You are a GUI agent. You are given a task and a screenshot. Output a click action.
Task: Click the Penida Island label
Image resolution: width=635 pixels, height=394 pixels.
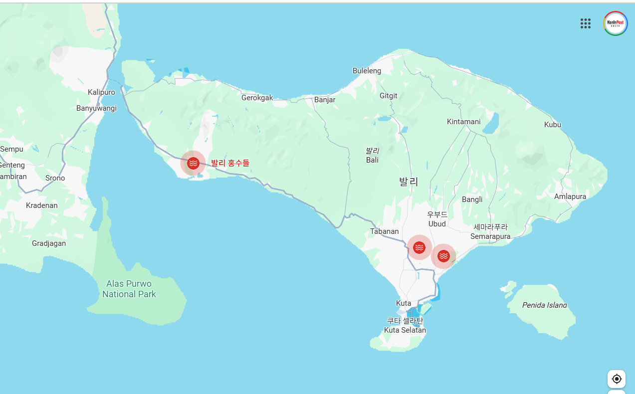544,305
